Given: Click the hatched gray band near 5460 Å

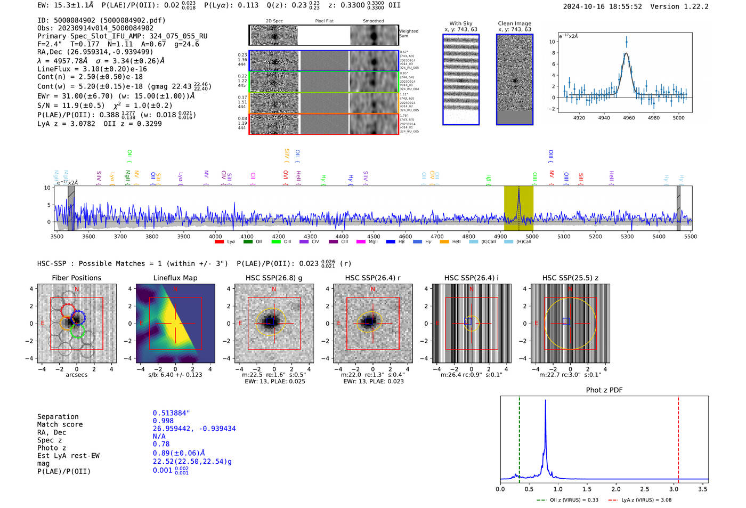Looking at the screenshot, I should click(678, 208).
